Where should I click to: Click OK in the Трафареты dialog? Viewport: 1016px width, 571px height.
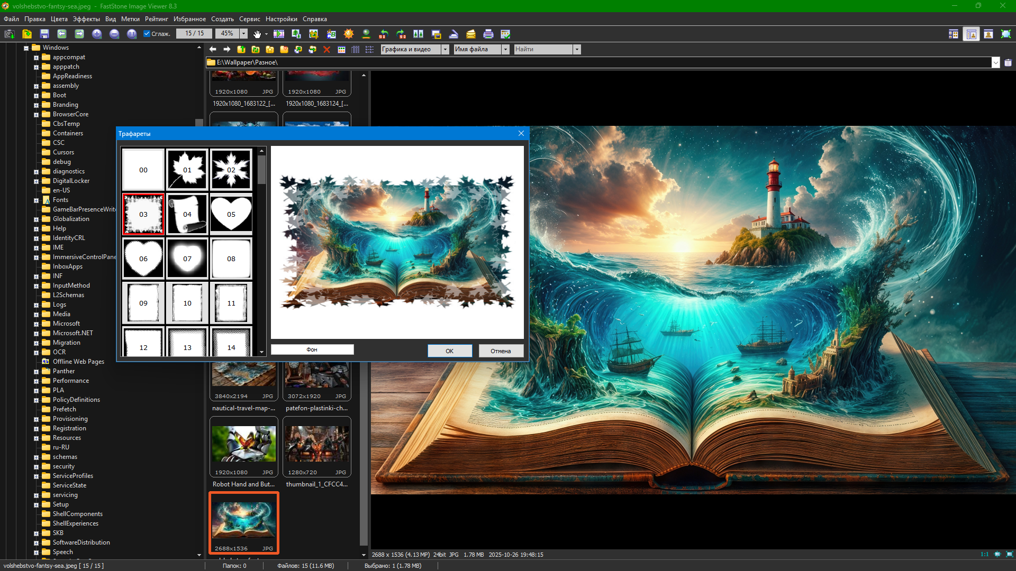point(449,351)
